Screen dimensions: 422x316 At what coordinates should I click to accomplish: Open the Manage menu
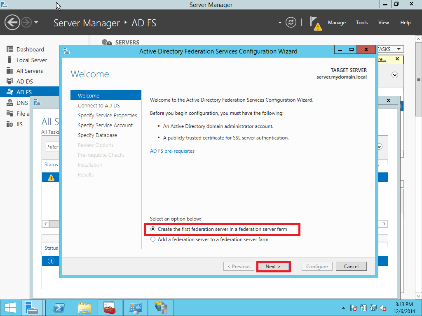[x=337, y=22]
